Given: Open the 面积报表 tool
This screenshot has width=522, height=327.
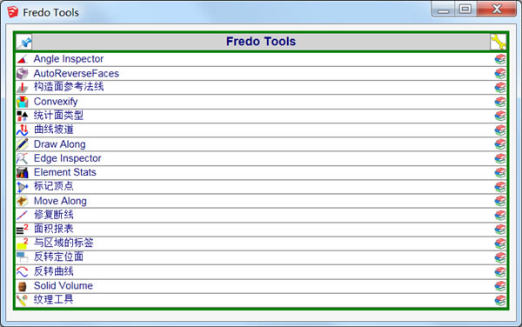Looking at the screenshot, I should 54,230.
